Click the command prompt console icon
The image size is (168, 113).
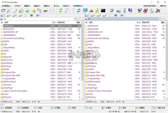(x=103, y=11)
